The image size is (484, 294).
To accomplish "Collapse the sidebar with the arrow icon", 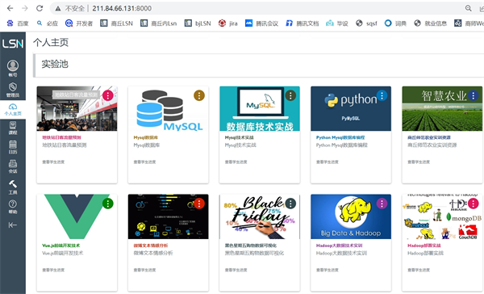I will [x=13, y=225].
